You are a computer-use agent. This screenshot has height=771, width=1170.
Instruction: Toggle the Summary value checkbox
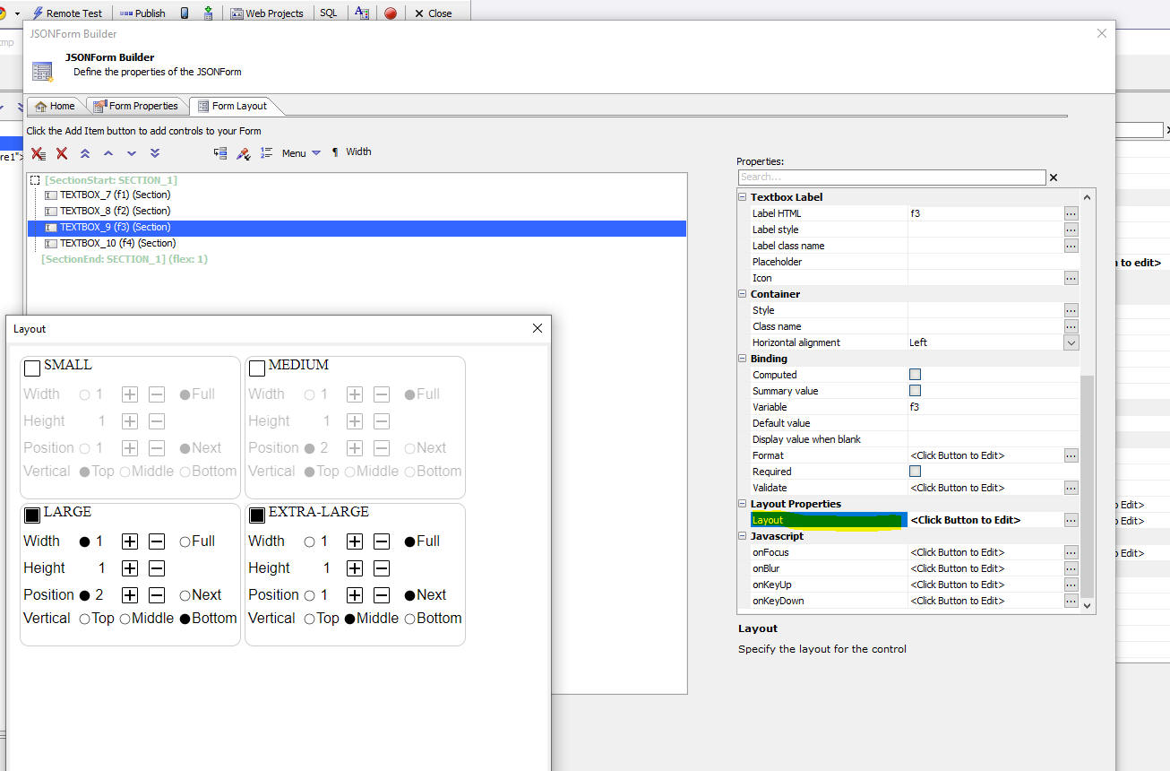tap(915, 391)
